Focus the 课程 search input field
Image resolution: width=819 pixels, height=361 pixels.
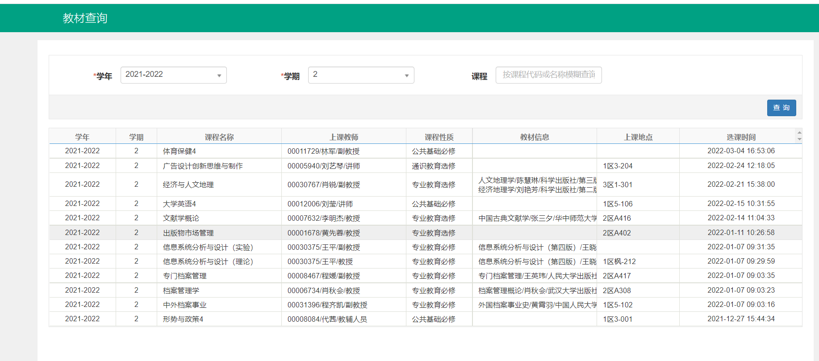click(x=548, y=75)
